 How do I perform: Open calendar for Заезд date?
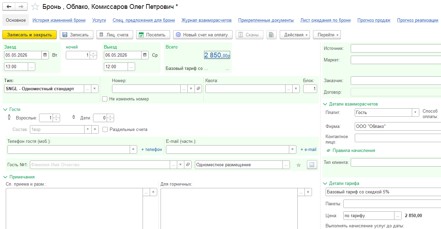pyautogui.click(x=45, y=55)
